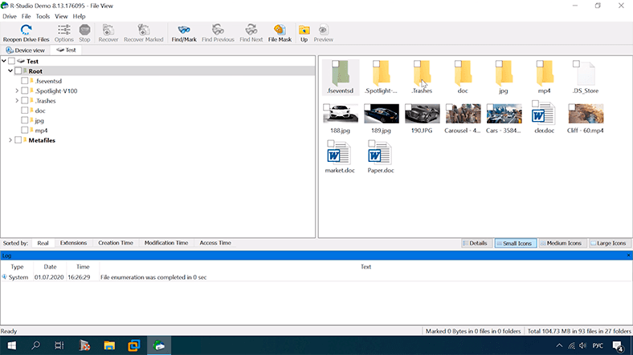Expand the Metafiles tree node
The width and height of the screenshot is (633, 355).
pos(10,140)
